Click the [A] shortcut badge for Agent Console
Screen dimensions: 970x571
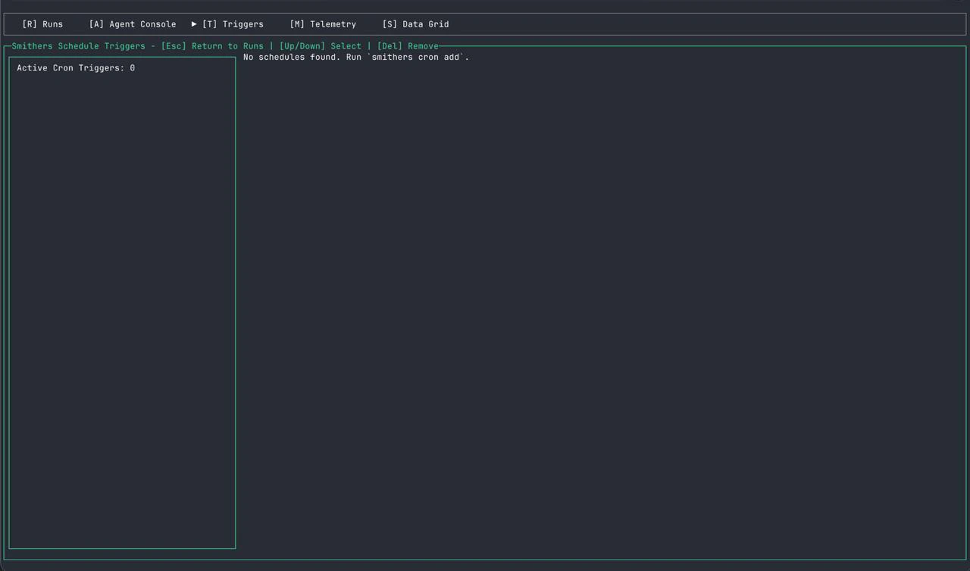[x=96, y=23]
